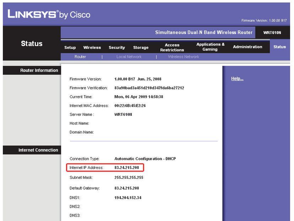Click the Firmware Verification hash string
The image size is (294, 221).
[149, 88]
